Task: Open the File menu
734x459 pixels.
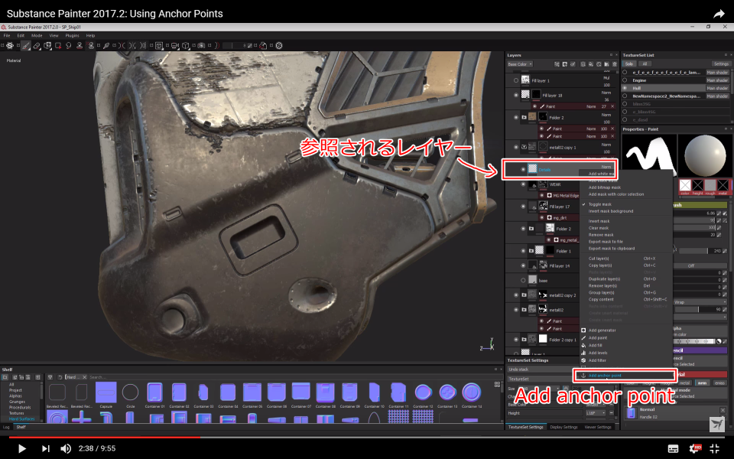Action: 7,36
